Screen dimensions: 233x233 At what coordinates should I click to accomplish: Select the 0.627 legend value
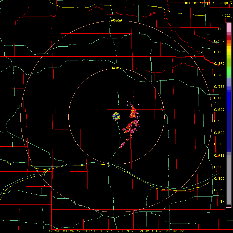pyautogui.click(x=219, y=110)
